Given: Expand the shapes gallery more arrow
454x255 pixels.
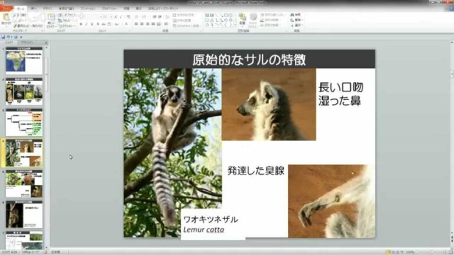Looking at the screenshot, I should (x=235, y=26).
